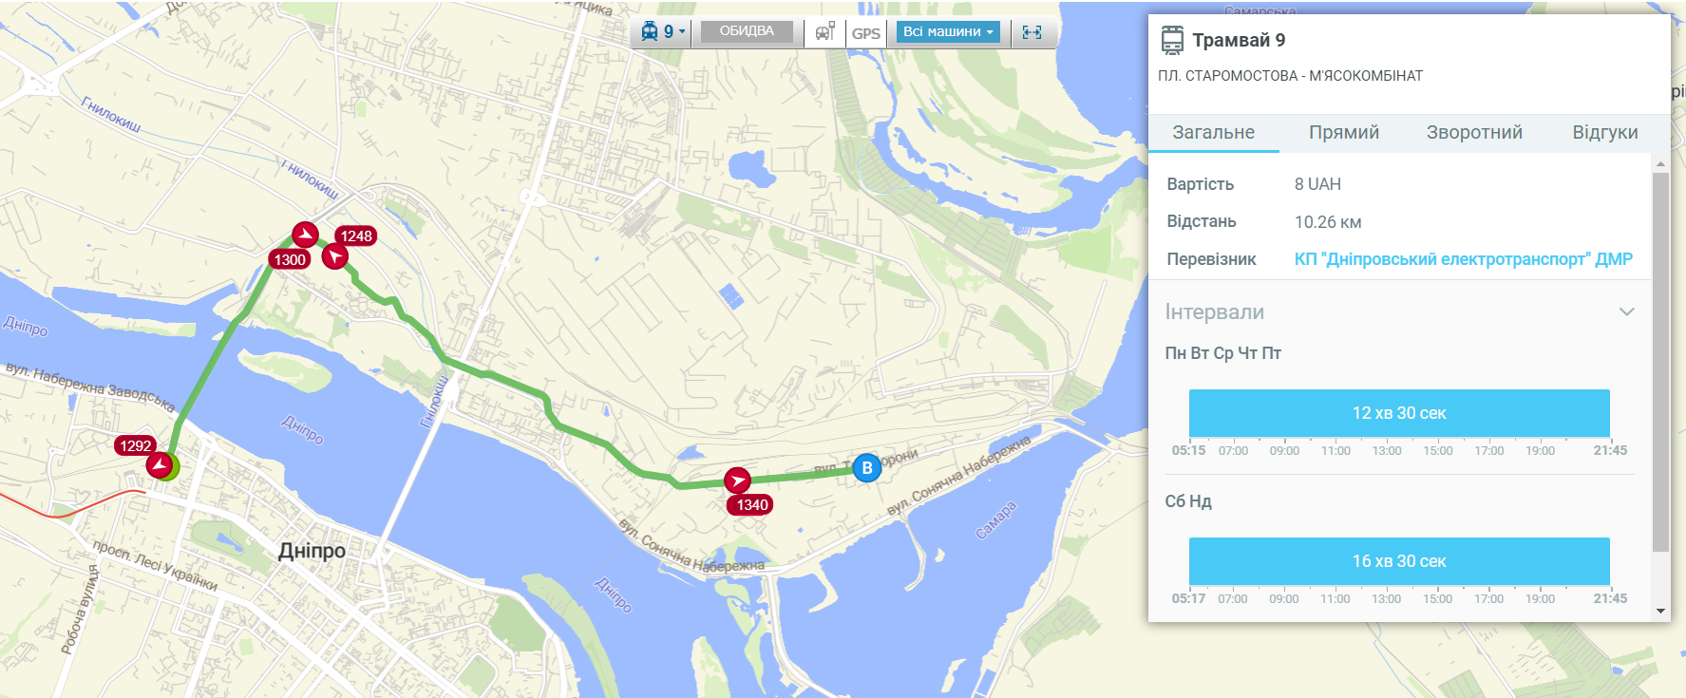Toggle the bus stops display icon
Screen dimensions: 1686x698
(824, 32)
